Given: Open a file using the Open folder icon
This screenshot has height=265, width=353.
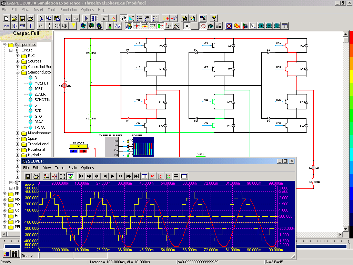Looking at the screenshot, I should tap(14, 18).
